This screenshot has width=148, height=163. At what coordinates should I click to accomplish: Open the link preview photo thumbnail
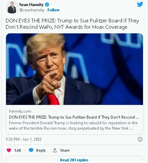(75, 69)
